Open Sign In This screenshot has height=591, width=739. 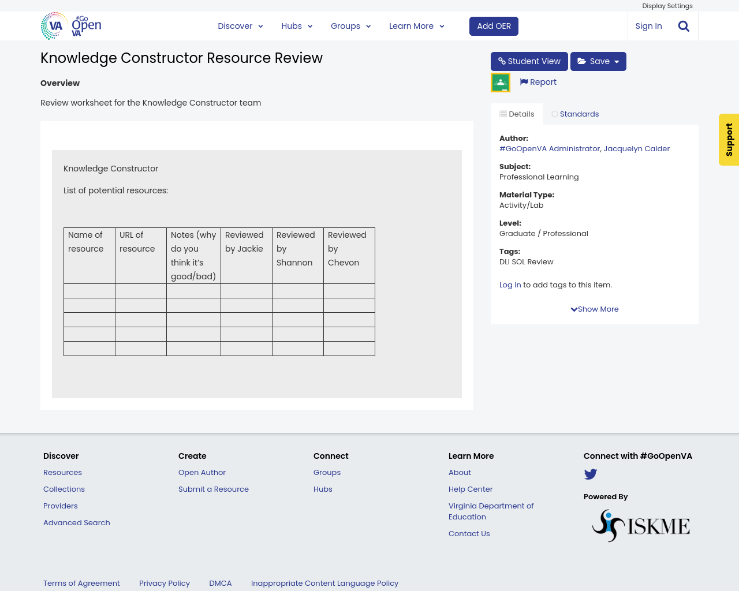point(648,26)
